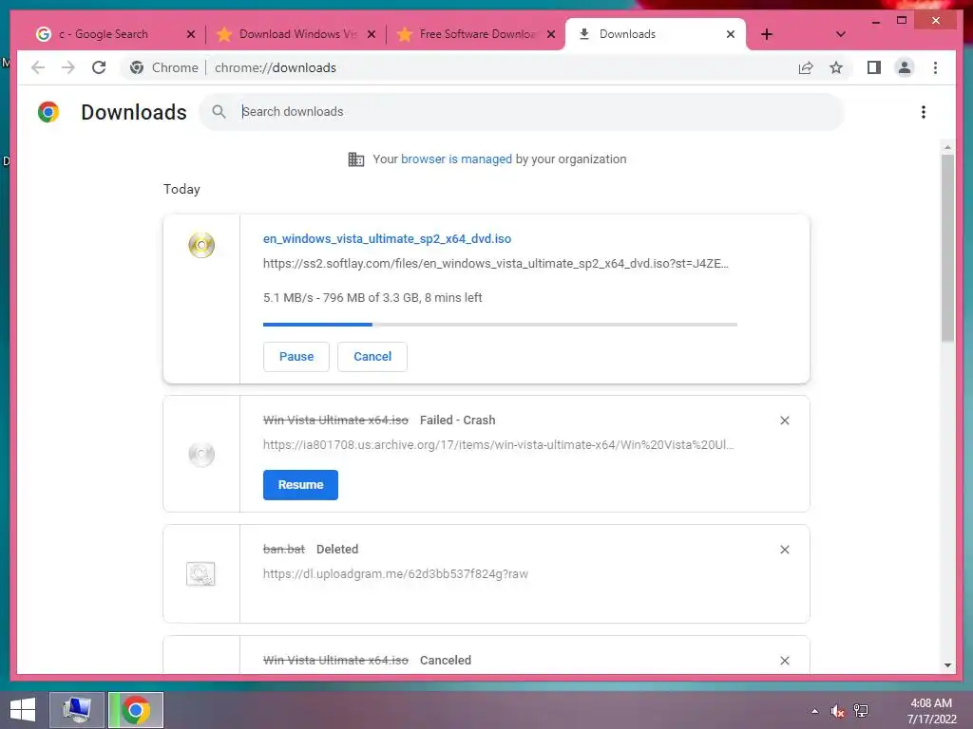Switch to Download Windows Vista tab

[x=289, y=34]
